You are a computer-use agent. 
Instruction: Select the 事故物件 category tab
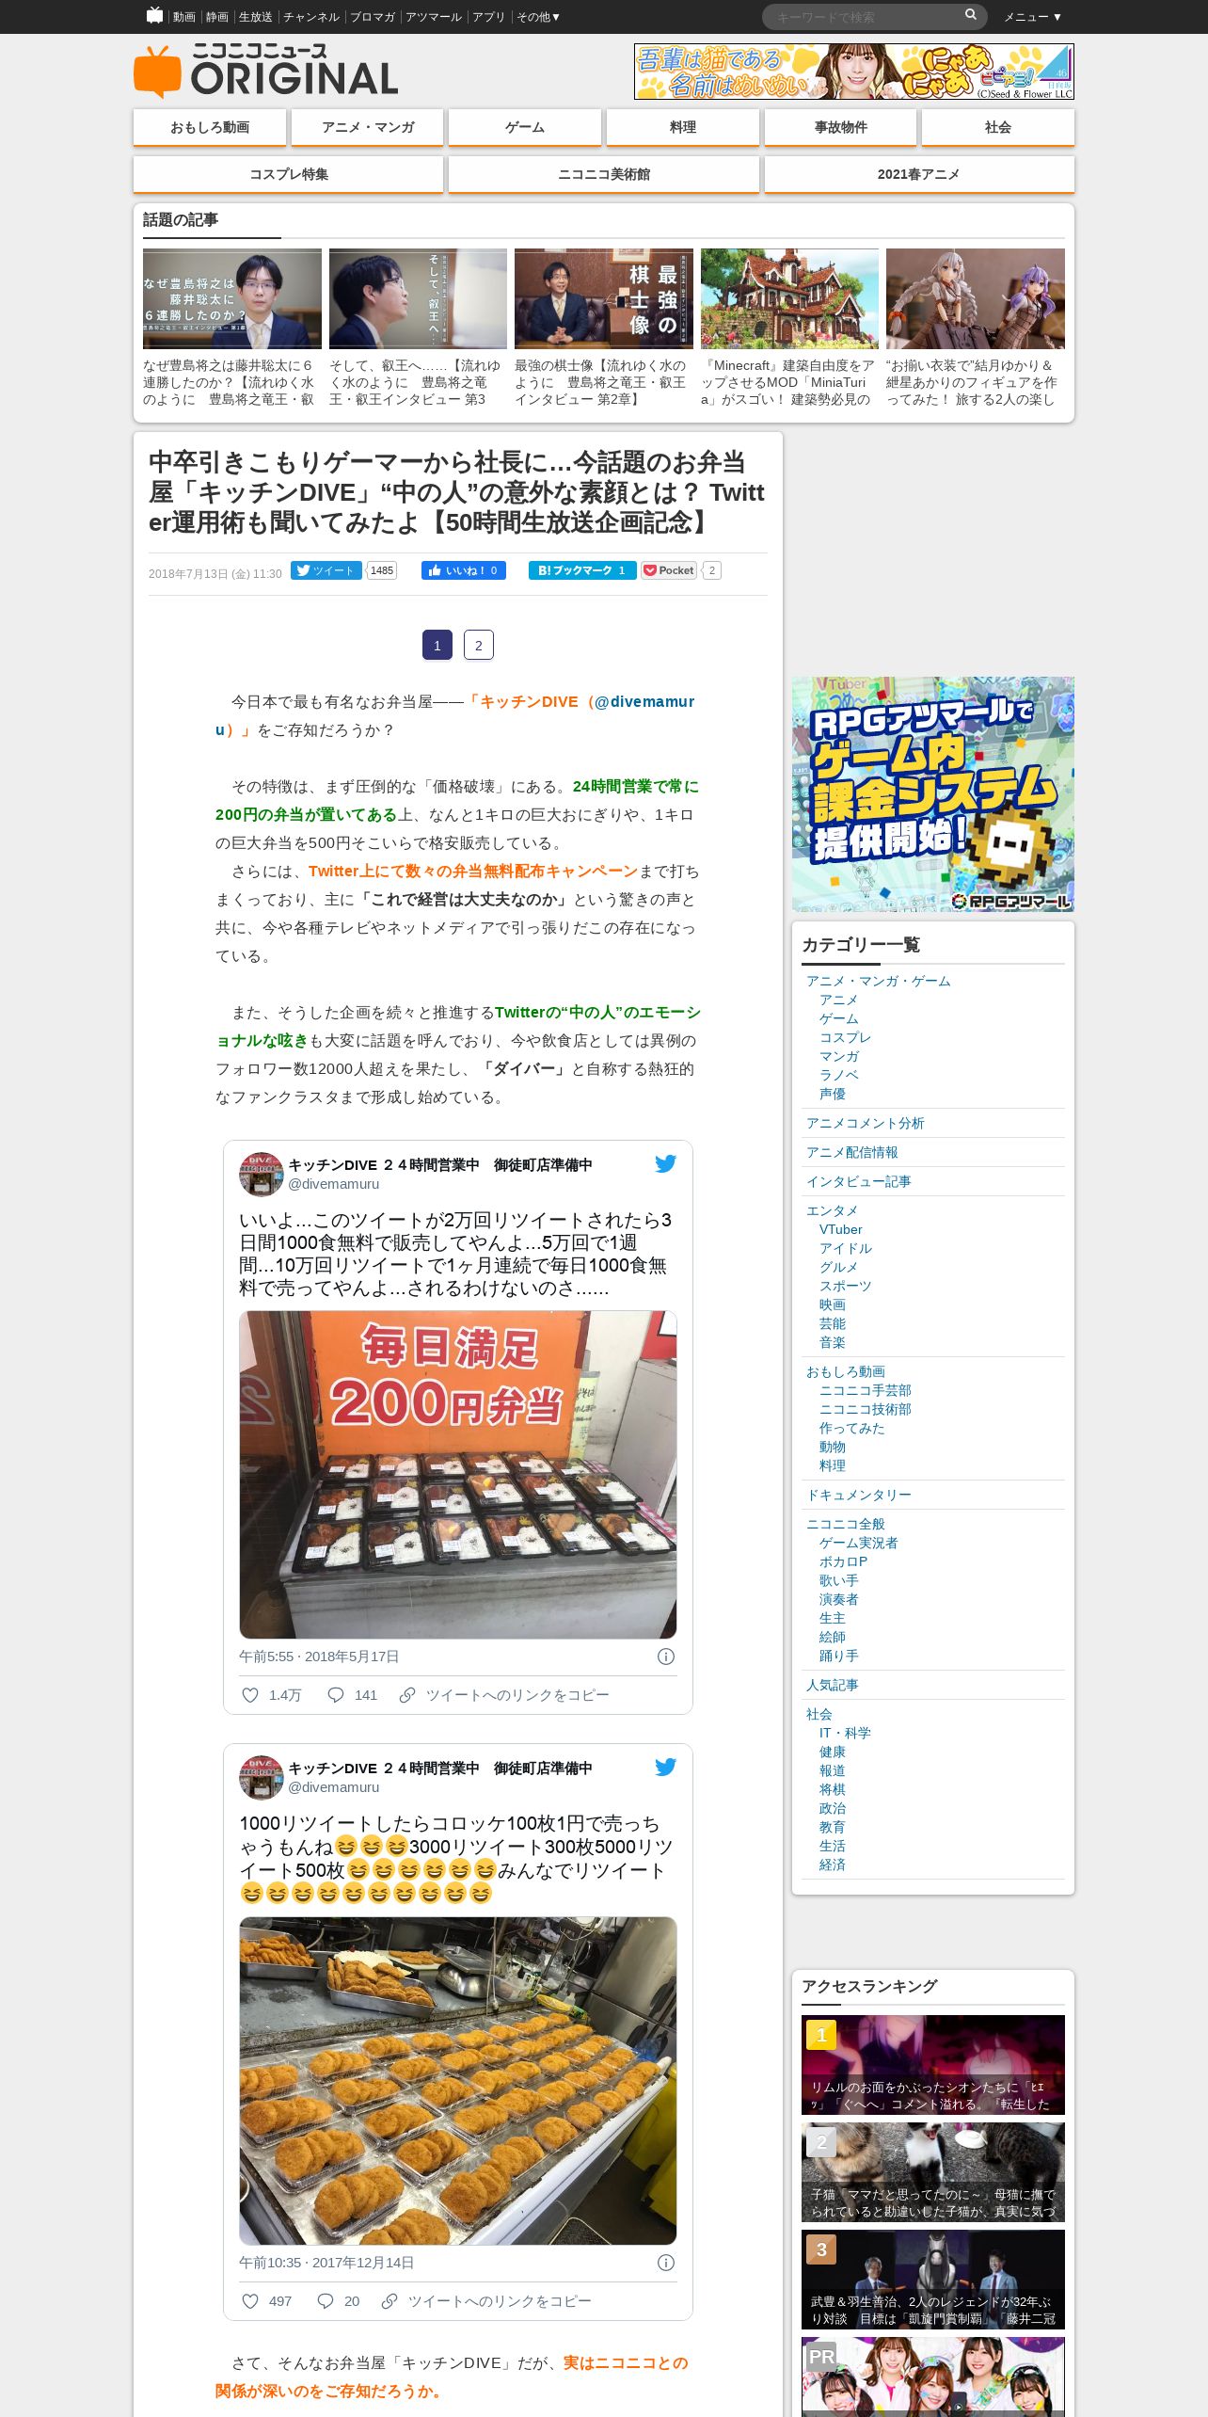[x=840, y=127]
